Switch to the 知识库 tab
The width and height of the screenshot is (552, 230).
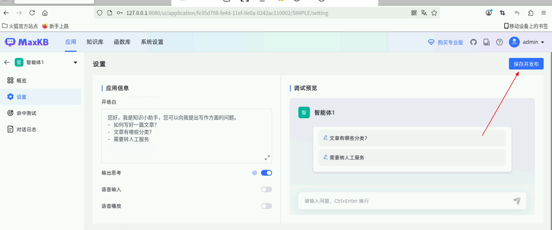(95, 42)
